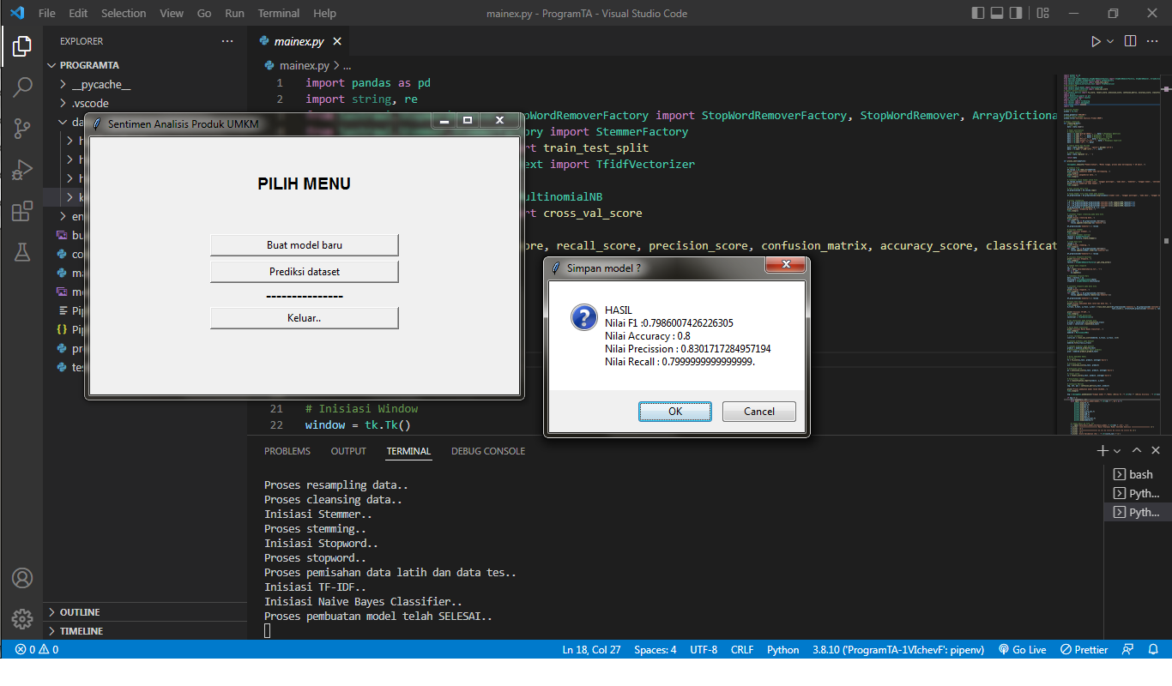Image resolution: width=1172 pixels, height=686 pixels.
Task: Open the Search view in the activity bar
Action: (x=22, y=87)
